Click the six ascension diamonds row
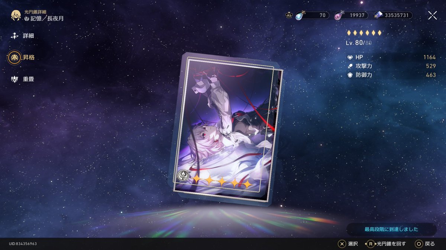This screenshot has height=250, width=446. [x=364, y=33]
